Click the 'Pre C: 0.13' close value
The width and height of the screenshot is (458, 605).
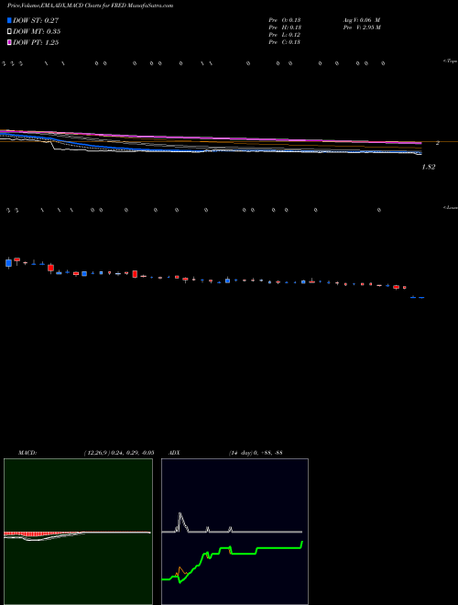pos(285,42)
